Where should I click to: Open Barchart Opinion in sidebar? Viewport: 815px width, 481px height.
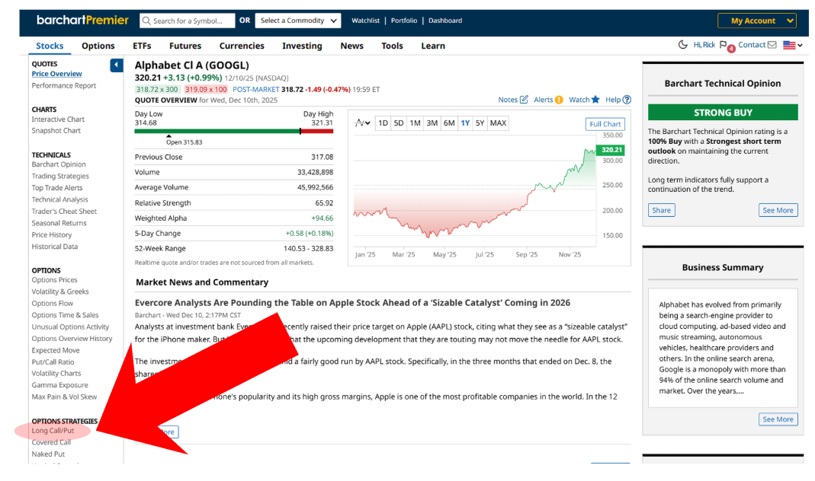[59, 164]
